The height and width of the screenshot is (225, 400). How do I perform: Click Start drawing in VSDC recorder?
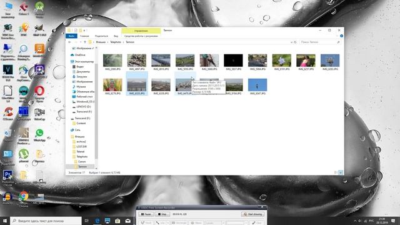252,214
